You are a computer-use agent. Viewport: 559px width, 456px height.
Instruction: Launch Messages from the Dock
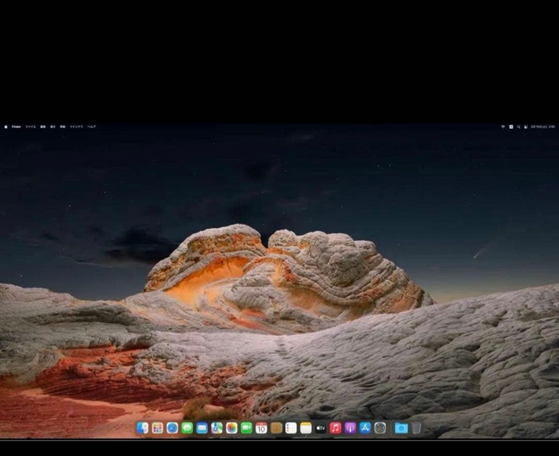[x=185, y=429]
